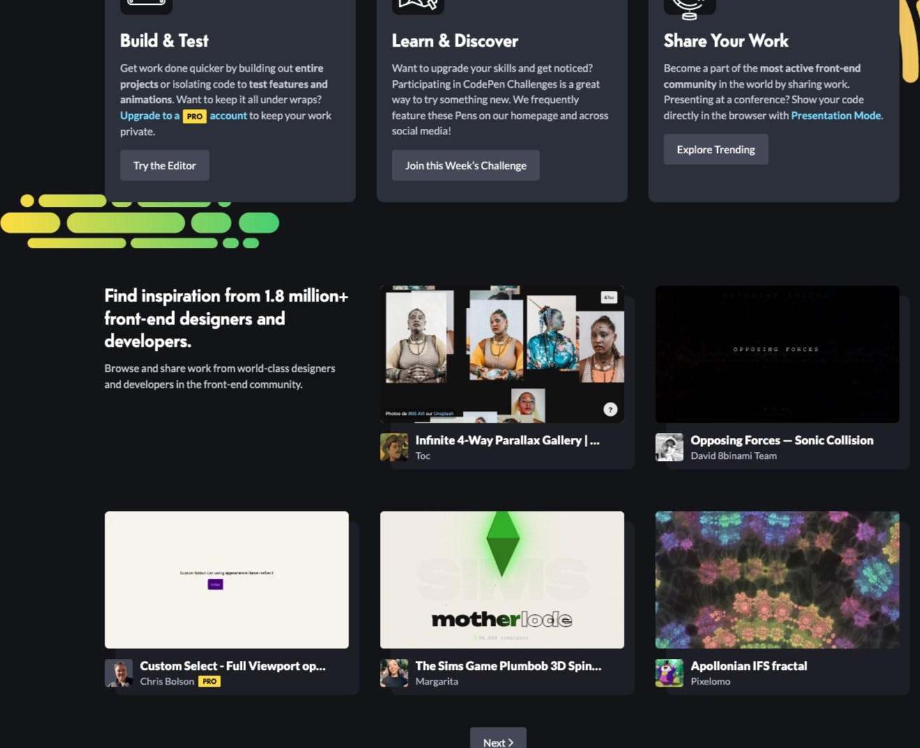The width and height of the screenshot is (920, 748).
Task: Follow the Upgrade to a PRO account link
Action: coord(183,116)
